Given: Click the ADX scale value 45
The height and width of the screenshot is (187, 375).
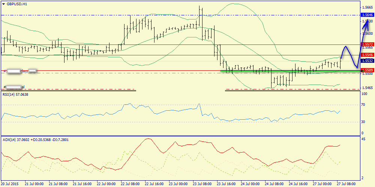Looking at the screenshot, I should click(x=363, y=140).
